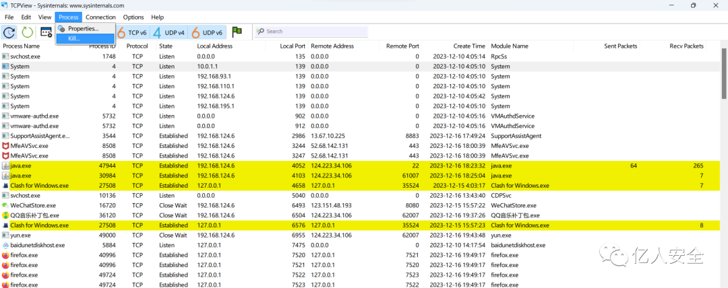Click Firefox icon on local port 7520 row
728x288 pixels.
point(5,255)
